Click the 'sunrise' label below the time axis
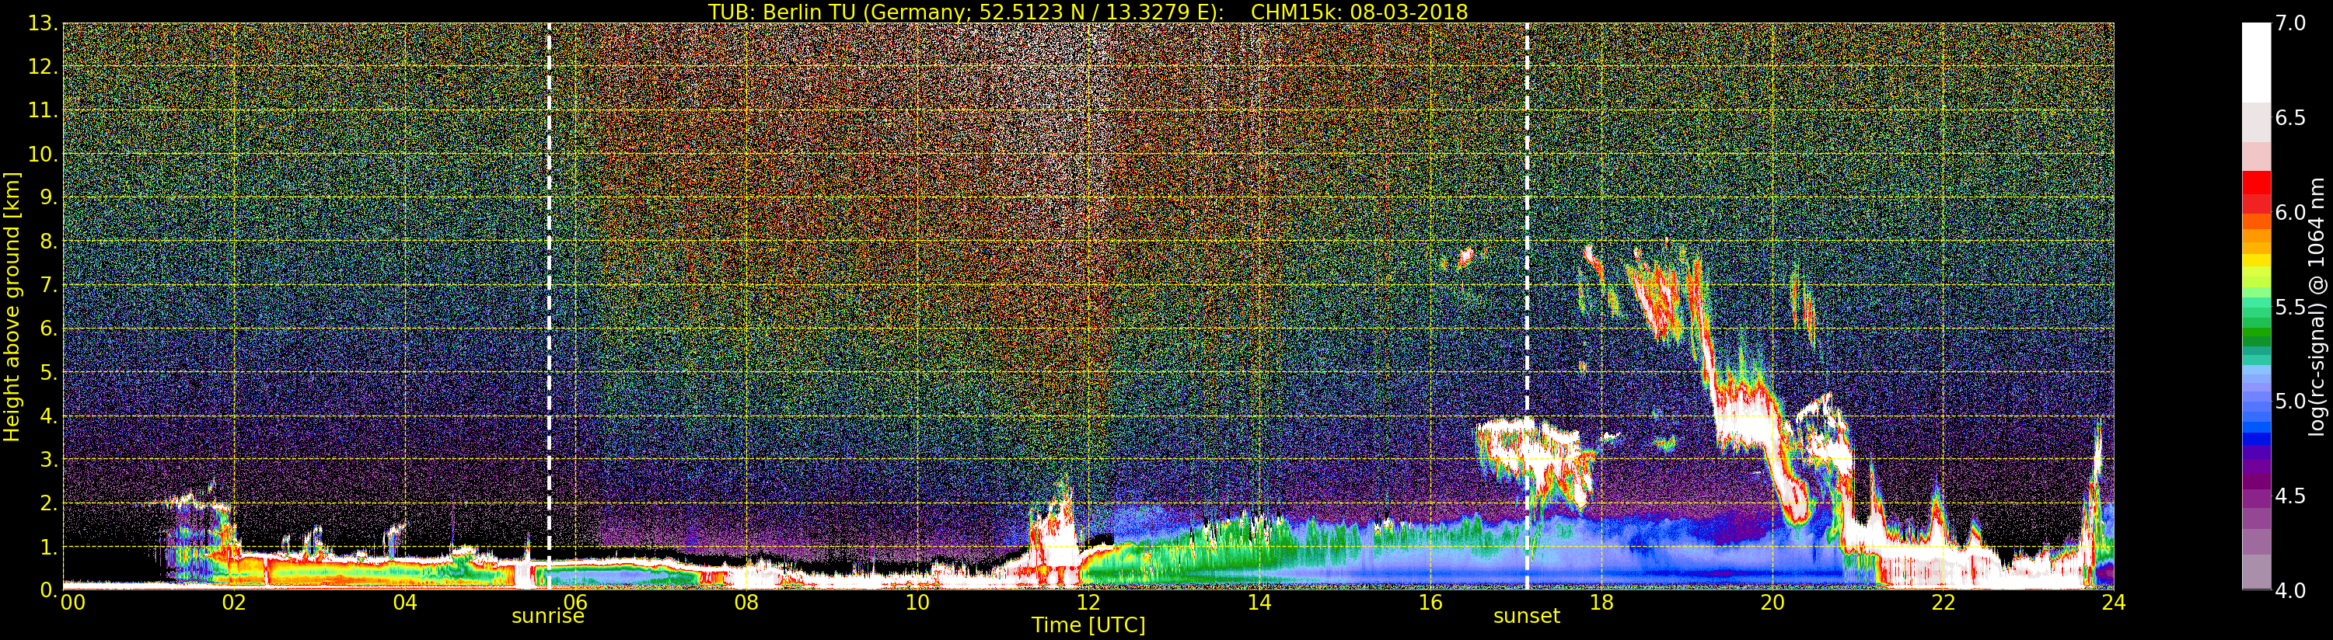 548,617
